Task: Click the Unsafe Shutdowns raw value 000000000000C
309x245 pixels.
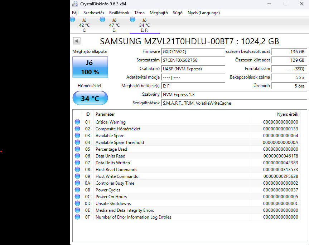Action: coord(281,204)
